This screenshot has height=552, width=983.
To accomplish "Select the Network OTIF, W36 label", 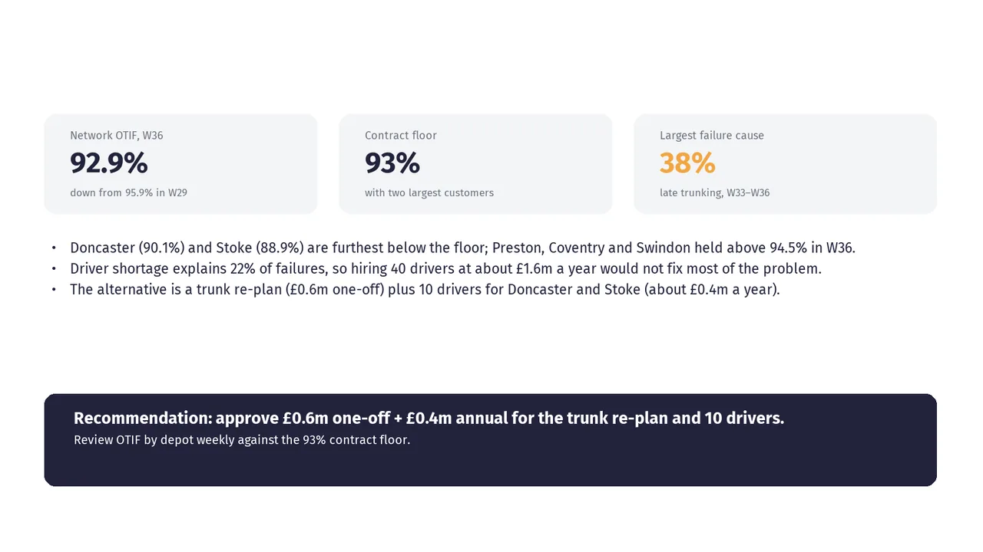I will pyautogui.click(x=117, y=136).
